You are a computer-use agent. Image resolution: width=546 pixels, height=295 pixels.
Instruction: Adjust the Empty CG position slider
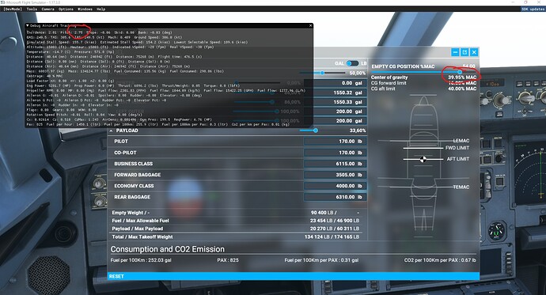[460, 72]
